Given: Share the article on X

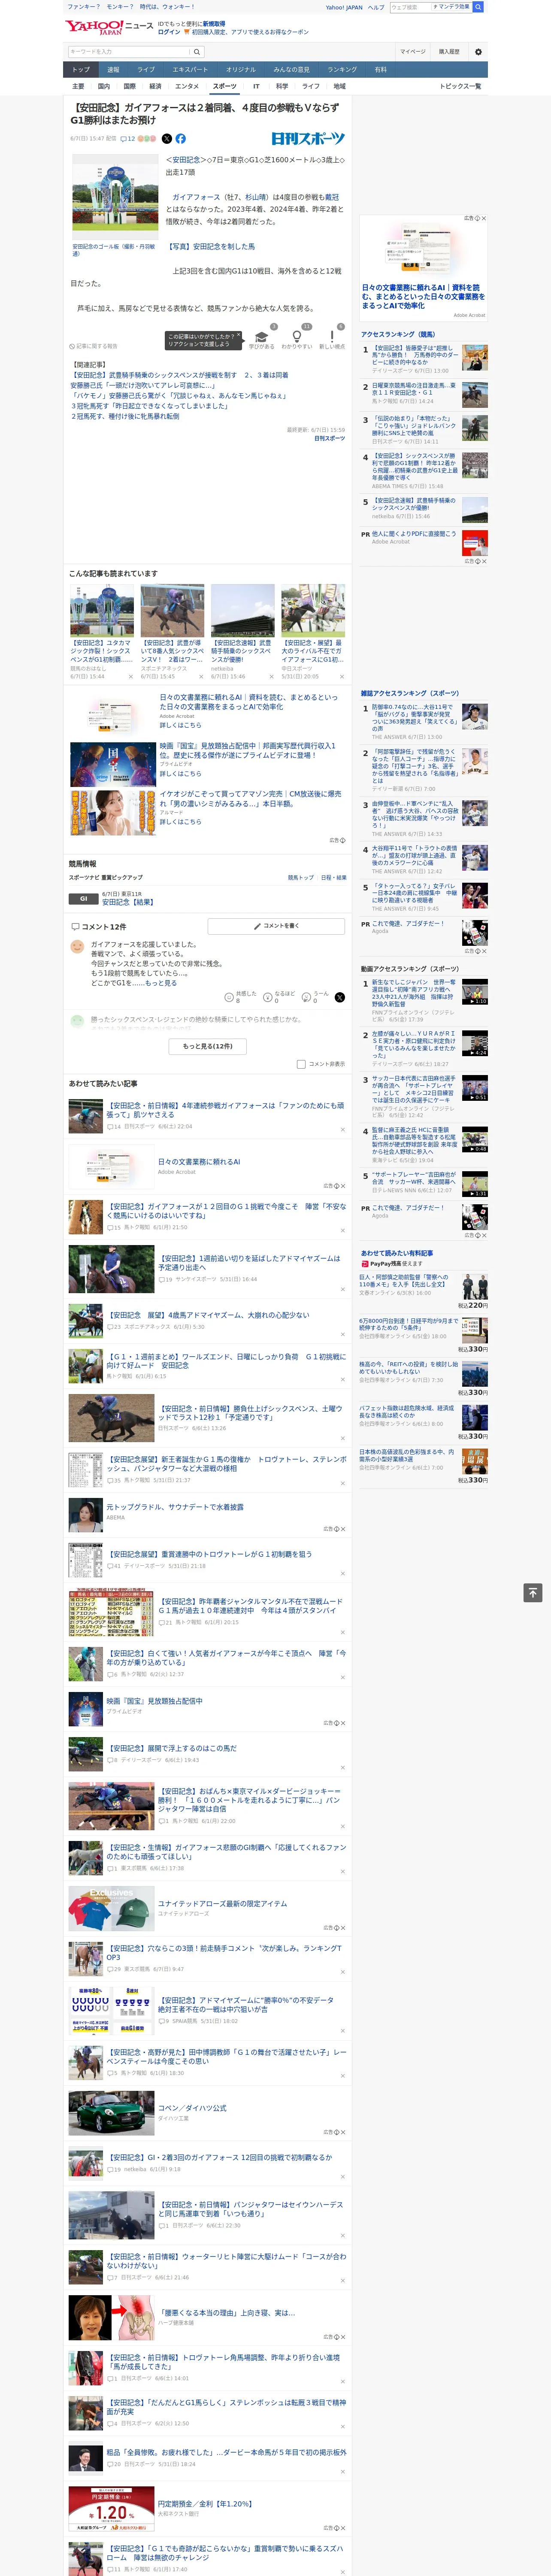Looking at the screenshot, I should tap(167, 139).
